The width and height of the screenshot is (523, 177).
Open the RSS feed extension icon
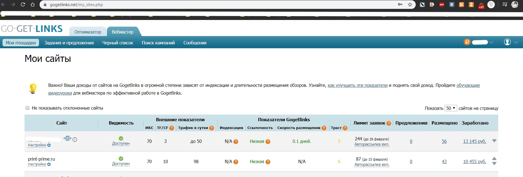click(x=461, y=4)
